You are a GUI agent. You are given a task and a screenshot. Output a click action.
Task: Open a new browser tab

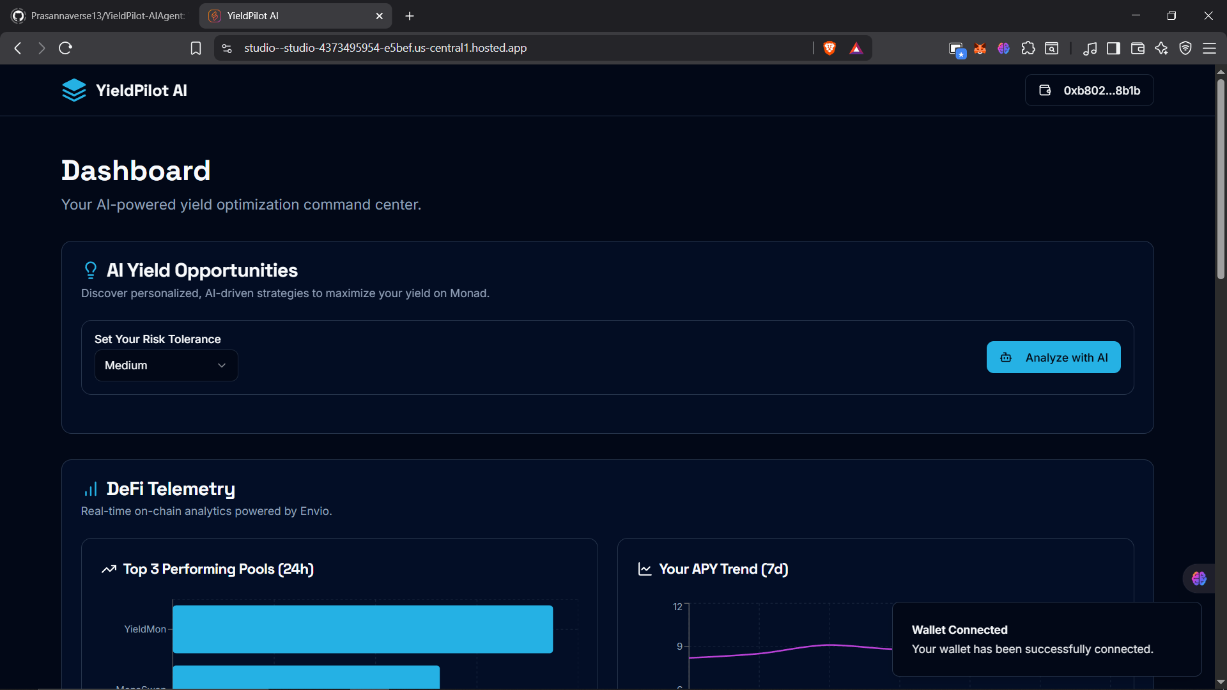click(x=410, y=16)
